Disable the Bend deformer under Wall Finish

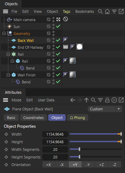(x=58, y=82)
